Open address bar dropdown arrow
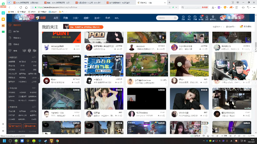This screenshot has width=257, height=144. (176, 7)
